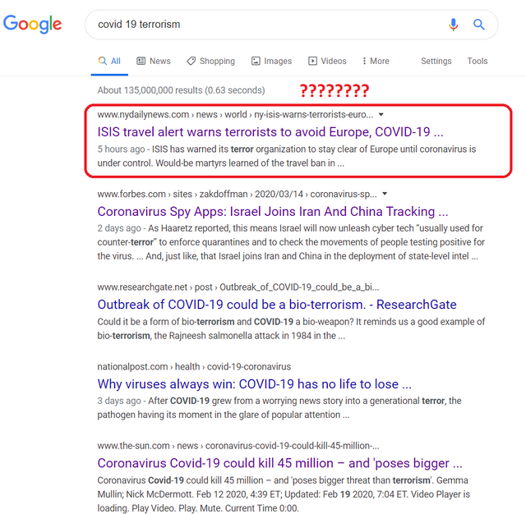Click the www.the-sun.com breadcrumb URL
The height and width of the screenshot is (514, 526).
click(x=238, y=446)
